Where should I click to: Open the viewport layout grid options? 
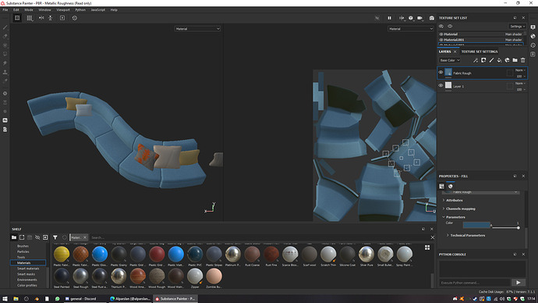click(x=30, y=18)
